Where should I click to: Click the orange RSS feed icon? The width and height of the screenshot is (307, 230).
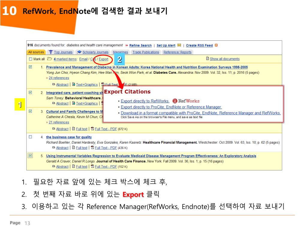(x=216, y=45)
